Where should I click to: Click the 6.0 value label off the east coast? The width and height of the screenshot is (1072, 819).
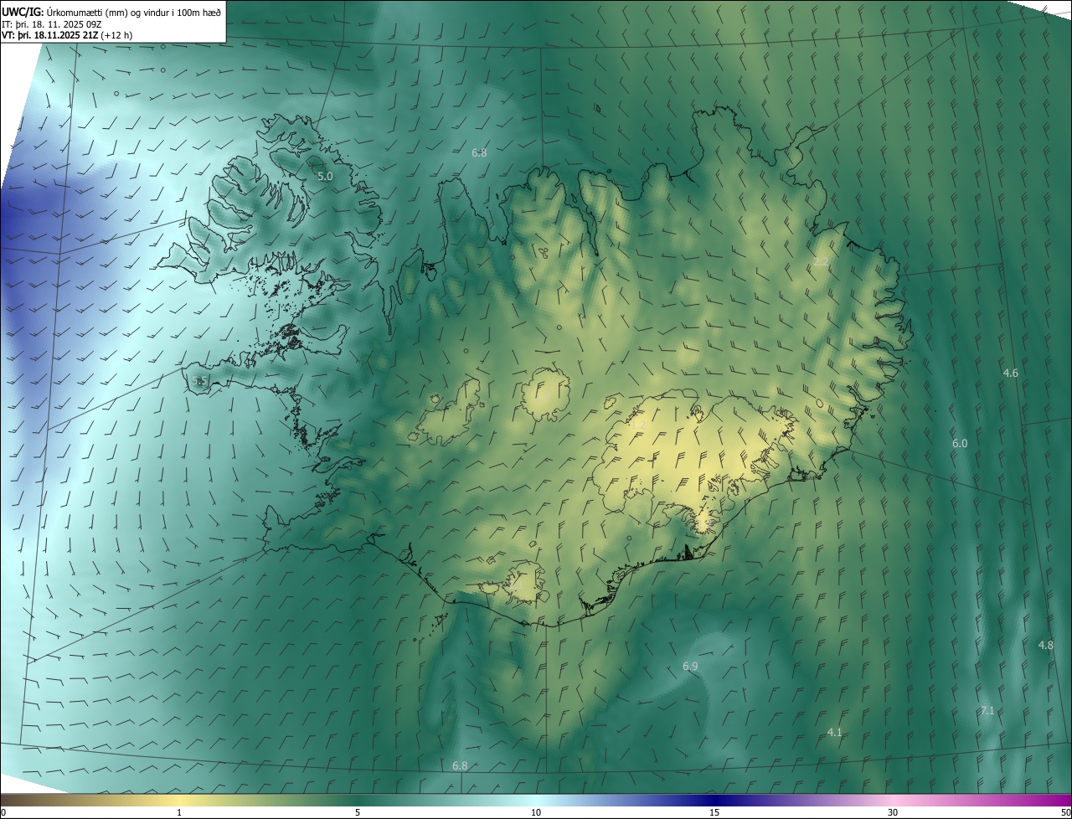click(960, 443)
